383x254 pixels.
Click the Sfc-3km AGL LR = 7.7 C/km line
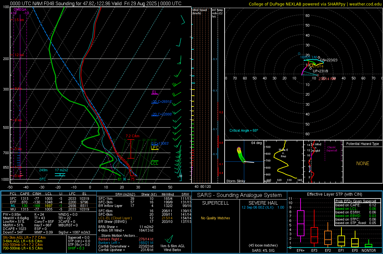pos(24,237)
